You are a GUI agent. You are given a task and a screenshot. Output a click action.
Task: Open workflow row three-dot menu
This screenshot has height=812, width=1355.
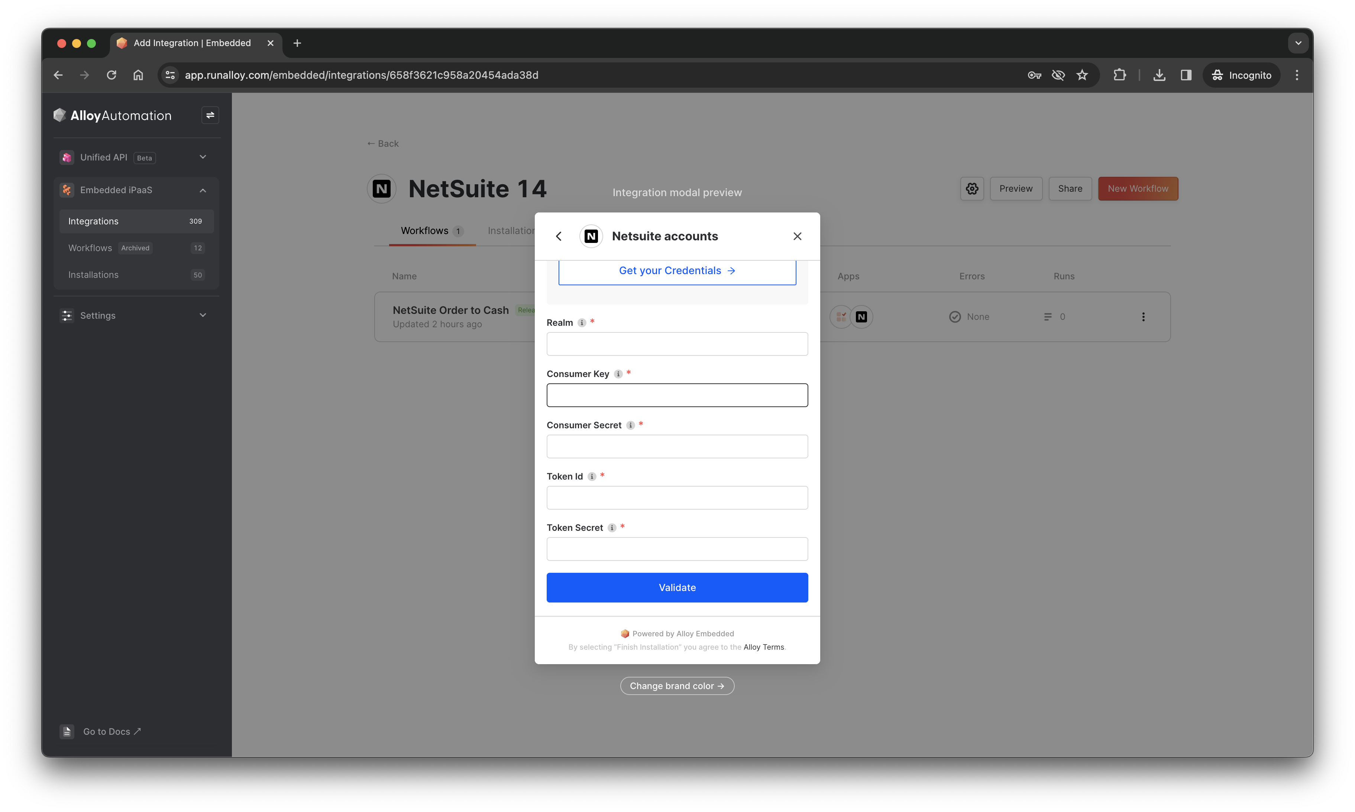click(1143, 317)
